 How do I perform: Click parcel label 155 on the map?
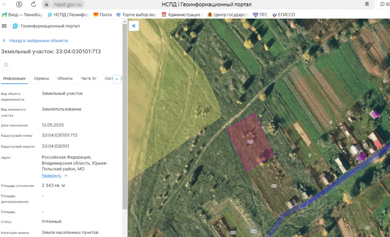(x=233, y=232)
